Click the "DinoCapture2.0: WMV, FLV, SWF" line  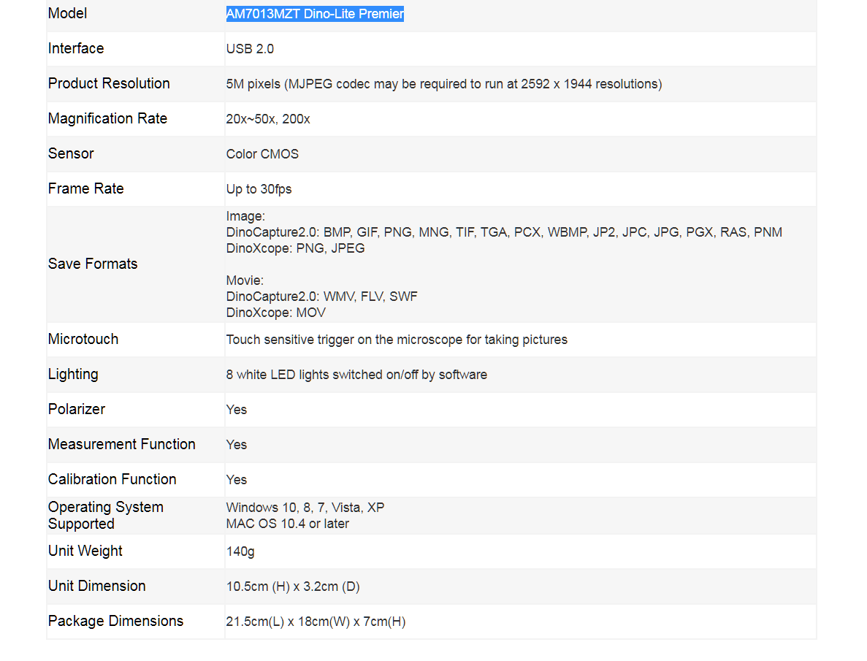pyautogui.click(x=322, y=297)
